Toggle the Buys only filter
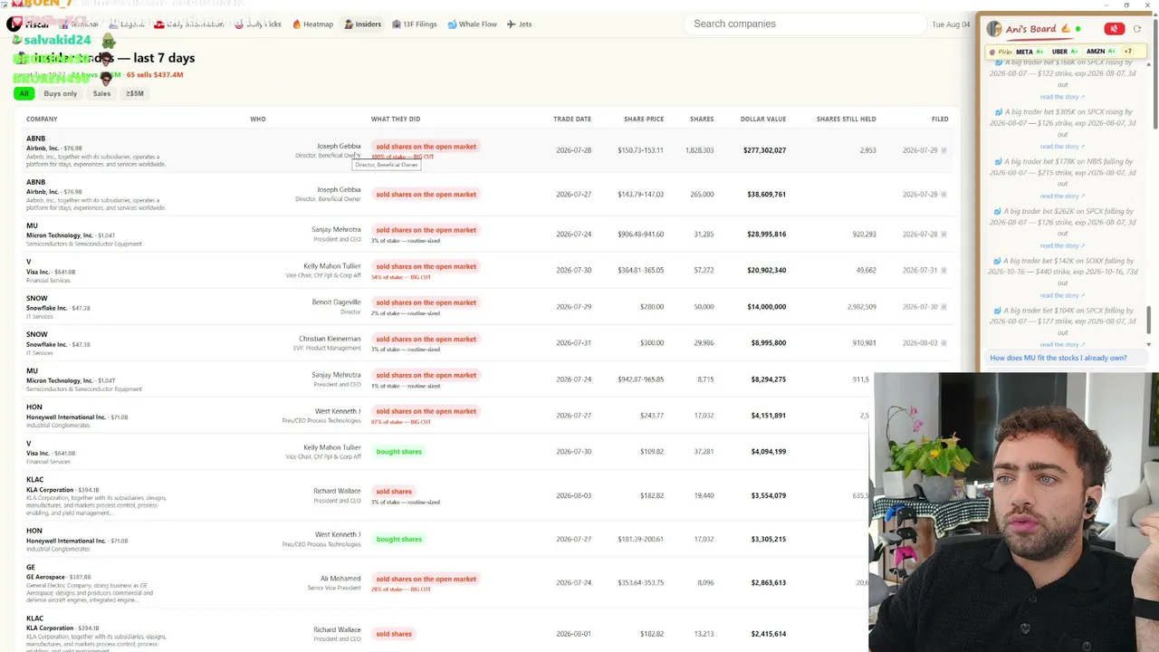Screen dimensions: 1159x652 tap(61, 93)
